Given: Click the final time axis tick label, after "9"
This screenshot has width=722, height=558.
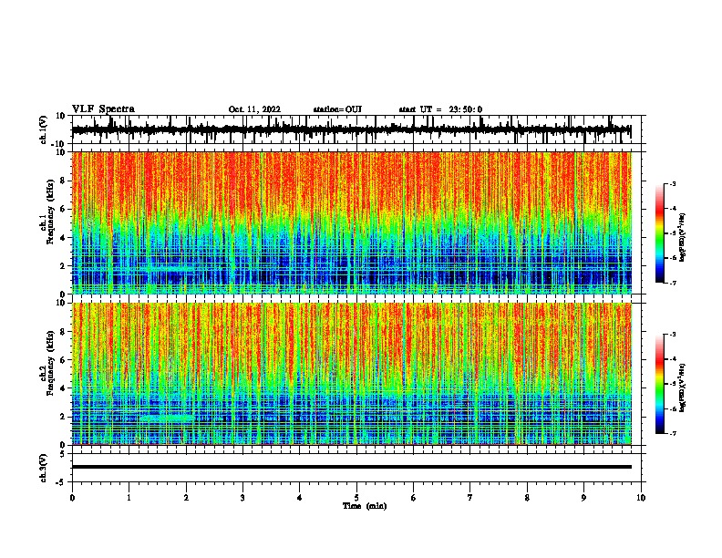Looking at the screenshot, I should pyautogui.click(x=641, y=498).
